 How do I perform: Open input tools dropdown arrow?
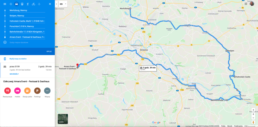tap(65, 4)
